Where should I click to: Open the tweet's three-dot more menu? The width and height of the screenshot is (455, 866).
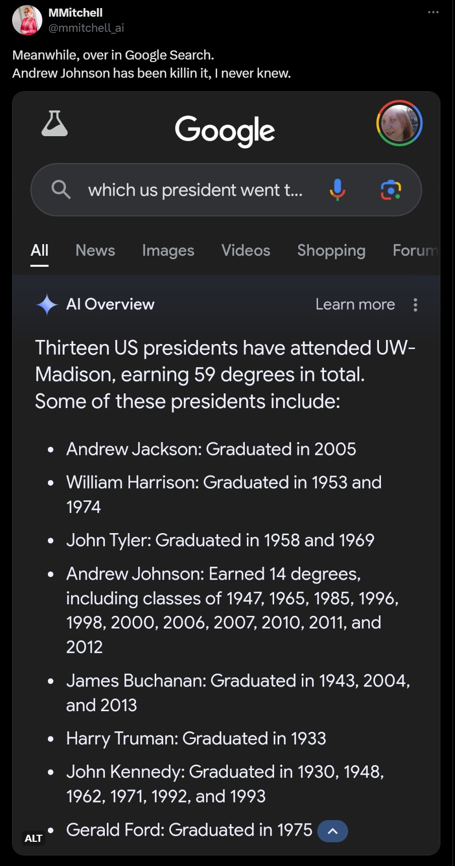point(433,12)
